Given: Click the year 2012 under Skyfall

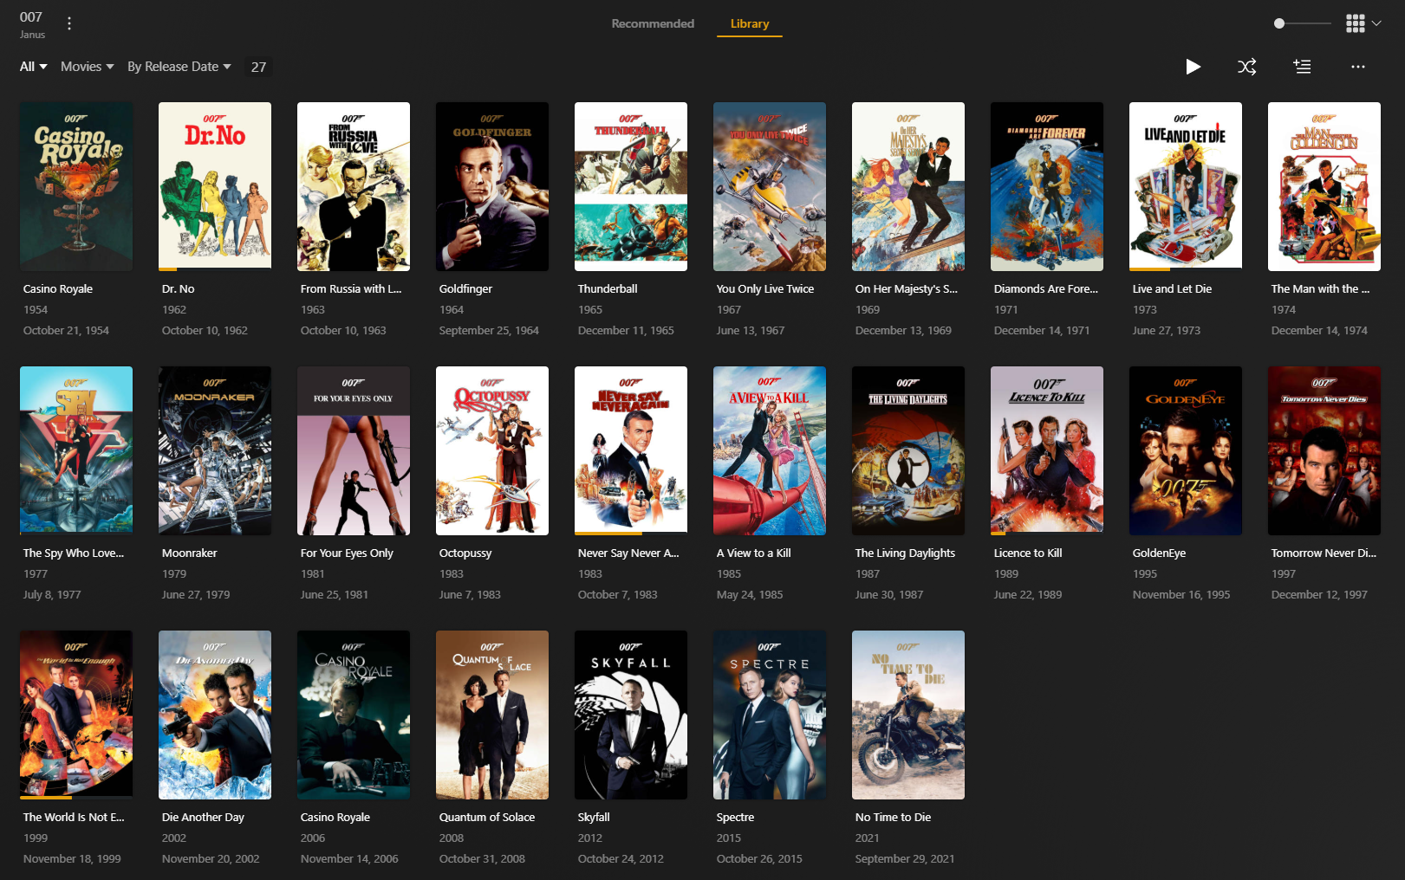Looking at the screenshot, I should pyautogui.click(x=590, y=838).
